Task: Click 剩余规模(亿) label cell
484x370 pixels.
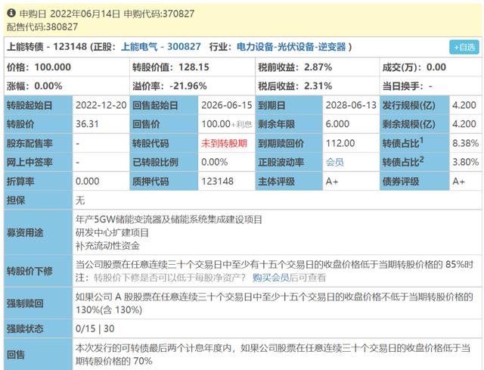Action: click(414, 124)
